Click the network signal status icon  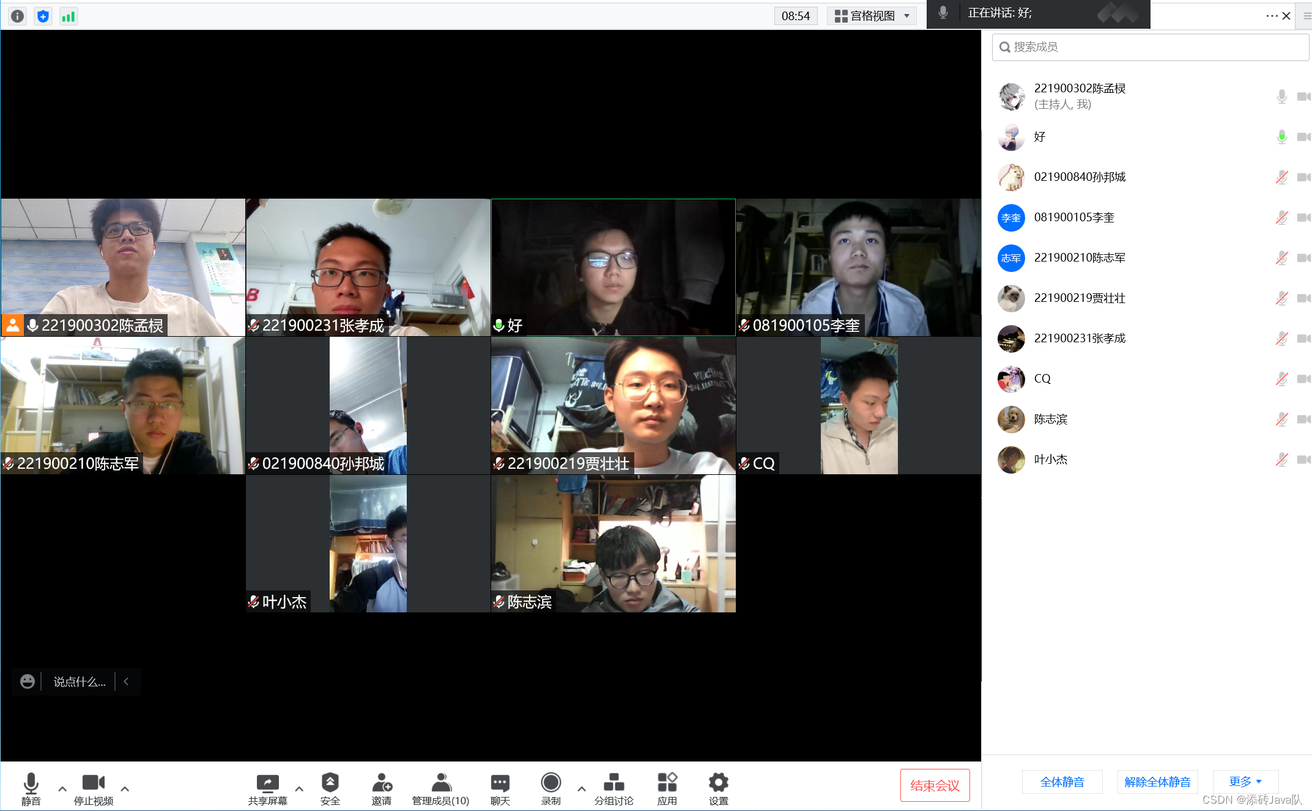(x=69, y=17)
